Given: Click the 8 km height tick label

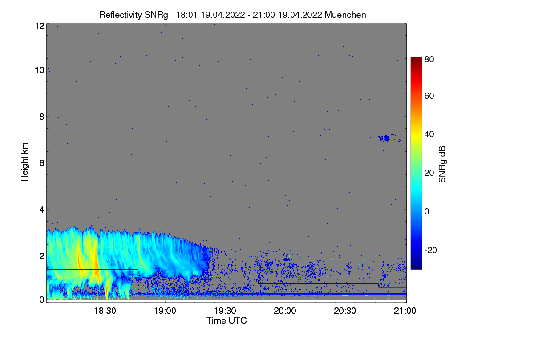Looking at the screenshot, I should coord(41,117).
